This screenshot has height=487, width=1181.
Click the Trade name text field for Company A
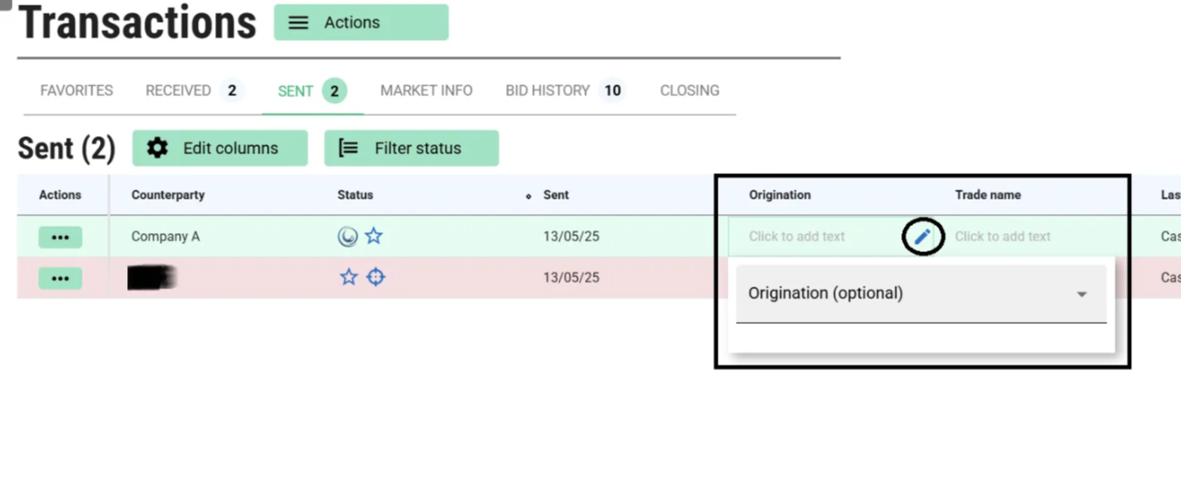coord(1002,237)
